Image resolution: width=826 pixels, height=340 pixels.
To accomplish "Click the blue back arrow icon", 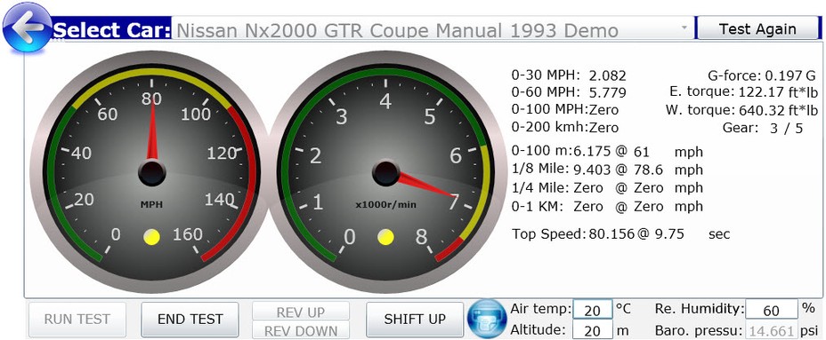I will (x=28, y=28).
